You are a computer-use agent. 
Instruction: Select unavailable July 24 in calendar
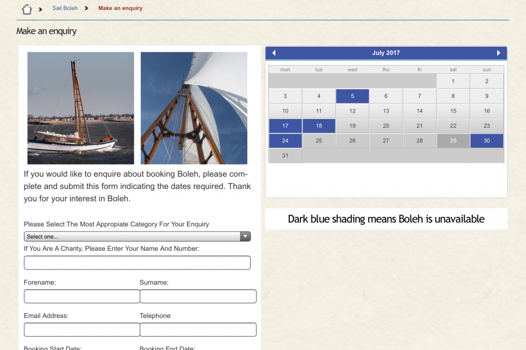(285, 141)
